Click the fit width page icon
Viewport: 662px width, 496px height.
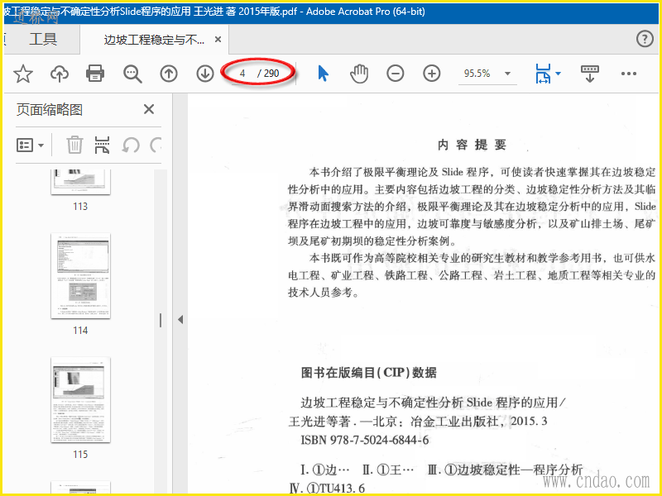click(x=543, y=74)
